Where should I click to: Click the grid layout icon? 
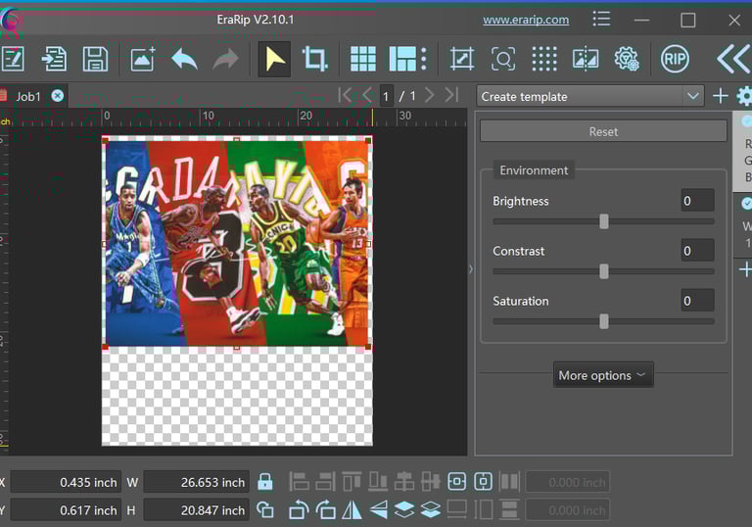pos(363,59)
